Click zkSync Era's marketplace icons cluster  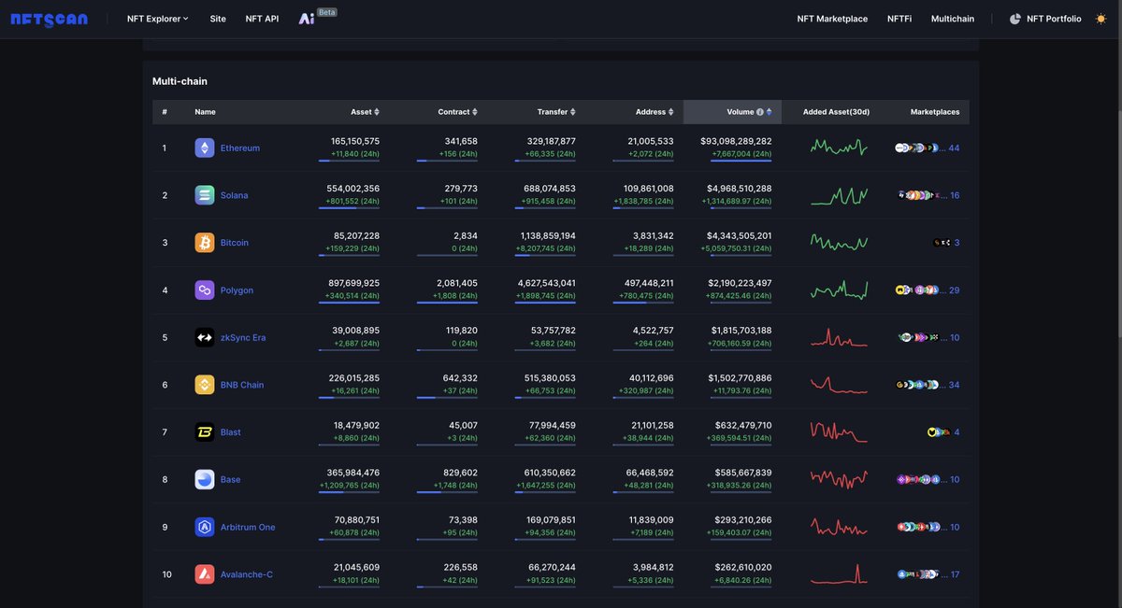click(918, 337)
